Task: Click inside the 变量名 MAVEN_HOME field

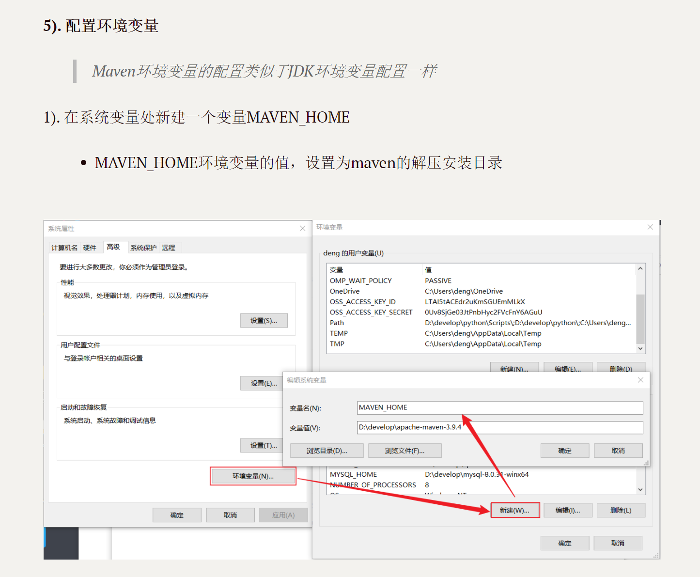Action: [x=499, y=407]
